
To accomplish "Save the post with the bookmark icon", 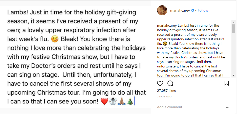I will pos(227,83).
